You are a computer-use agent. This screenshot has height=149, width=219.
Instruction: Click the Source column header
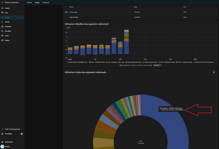(x=71, y=7)
